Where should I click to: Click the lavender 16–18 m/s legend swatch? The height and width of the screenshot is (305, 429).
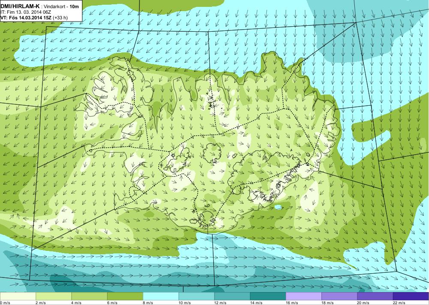(x=304, y=296)
